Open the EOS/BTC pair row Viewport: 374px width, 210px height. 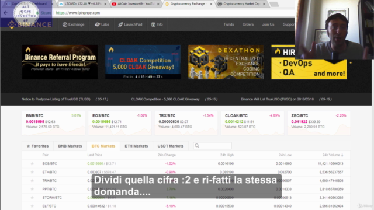point(186,163)
